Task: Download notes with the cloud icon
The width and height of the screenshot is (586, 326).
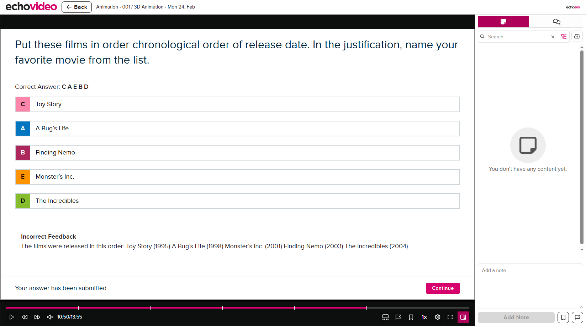Action: pyautogui.click(x=577, y=37)
